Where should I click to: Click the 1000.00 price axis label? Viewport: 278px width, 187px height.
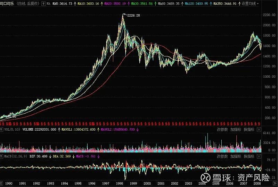pos(269,77)
